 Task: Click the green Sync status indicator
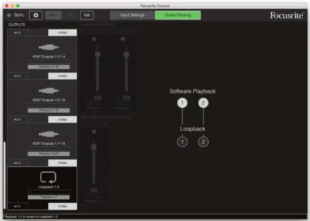(x=9, y=15)
